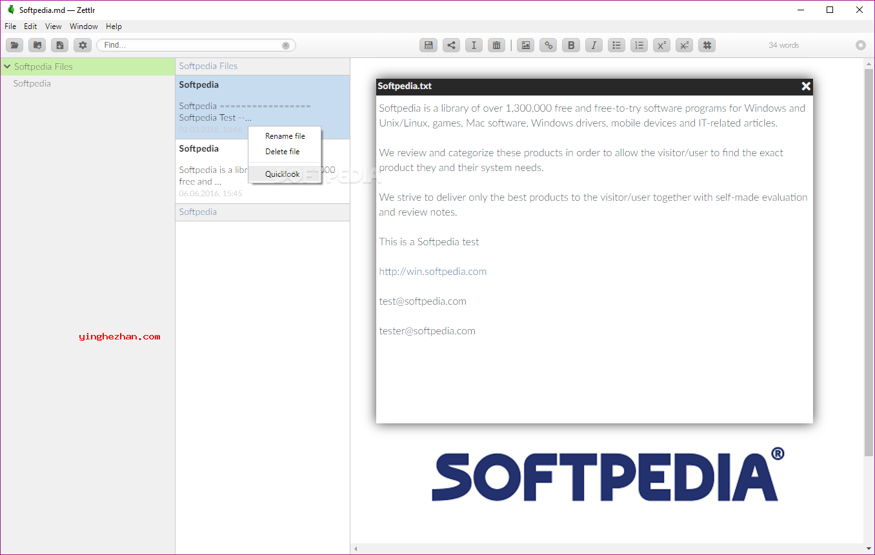Click the Softpedia Files list header
The width and height of the screenshot is (875, 555).
pos(263,66)
